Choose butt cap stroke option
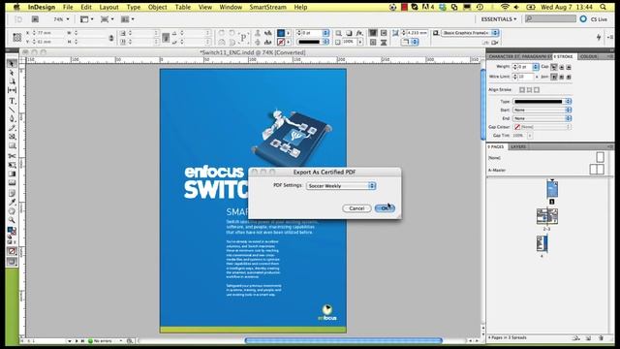 click(554, 67)
